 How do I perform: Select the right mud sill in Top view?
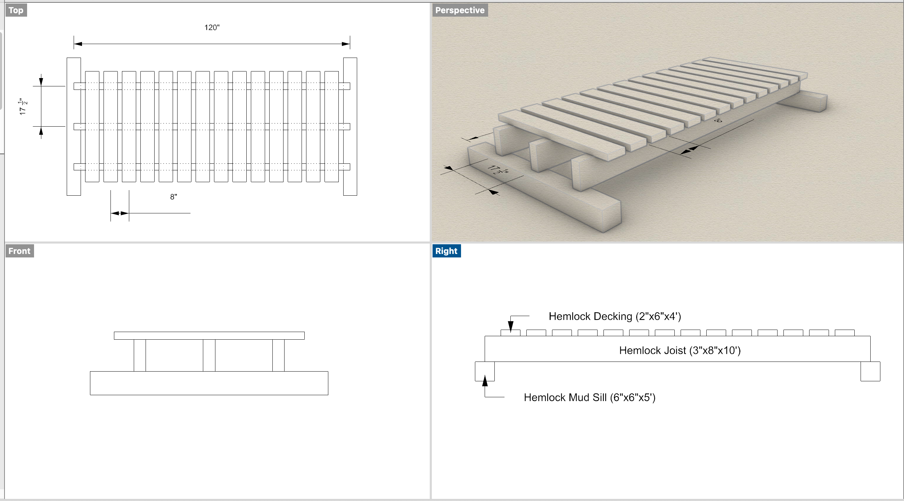(350, 127)
